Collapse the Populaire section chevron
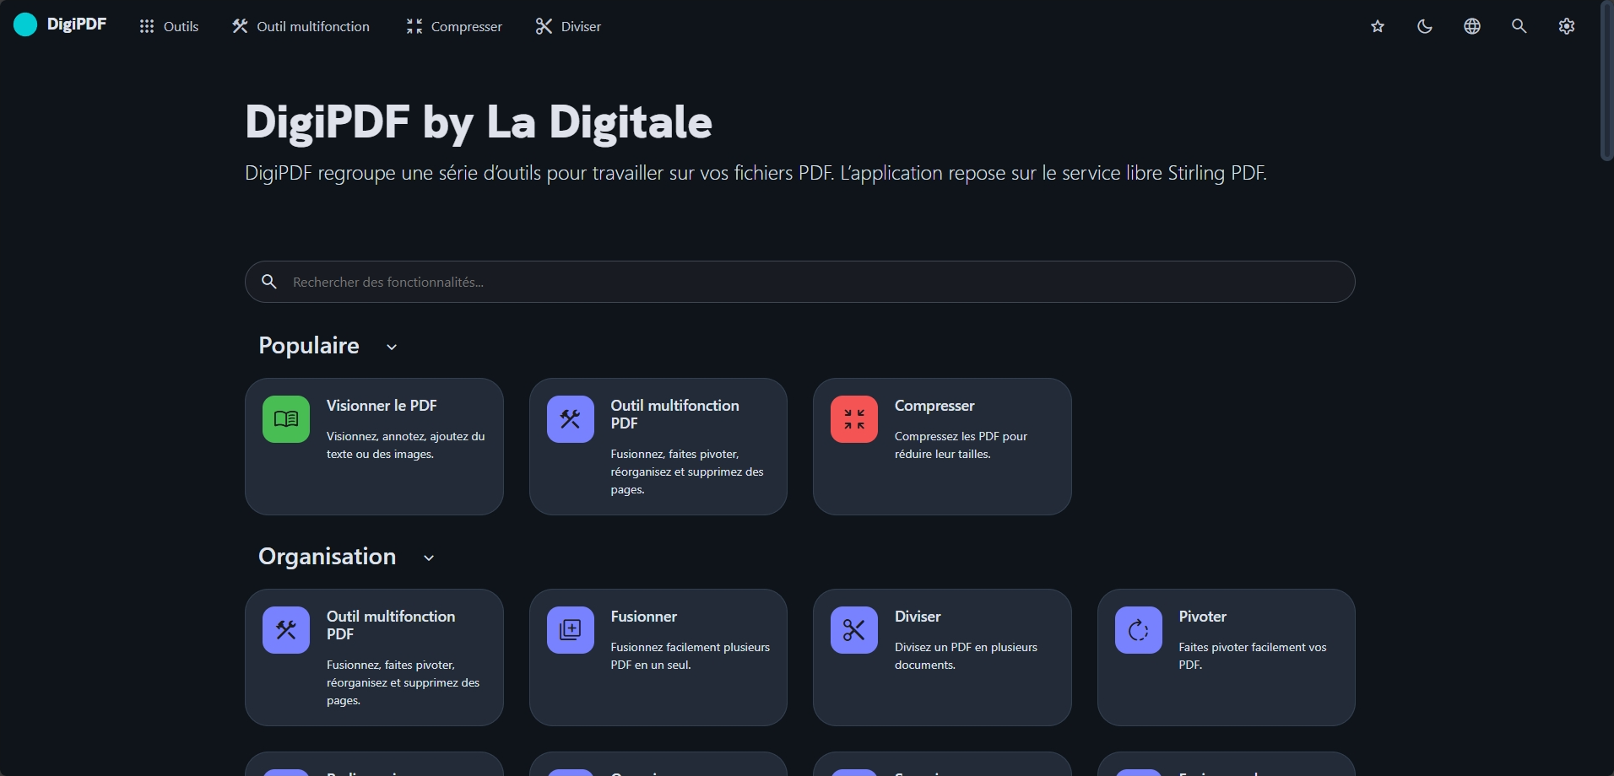Screen dimensions: 1614x776 (392, 347)
